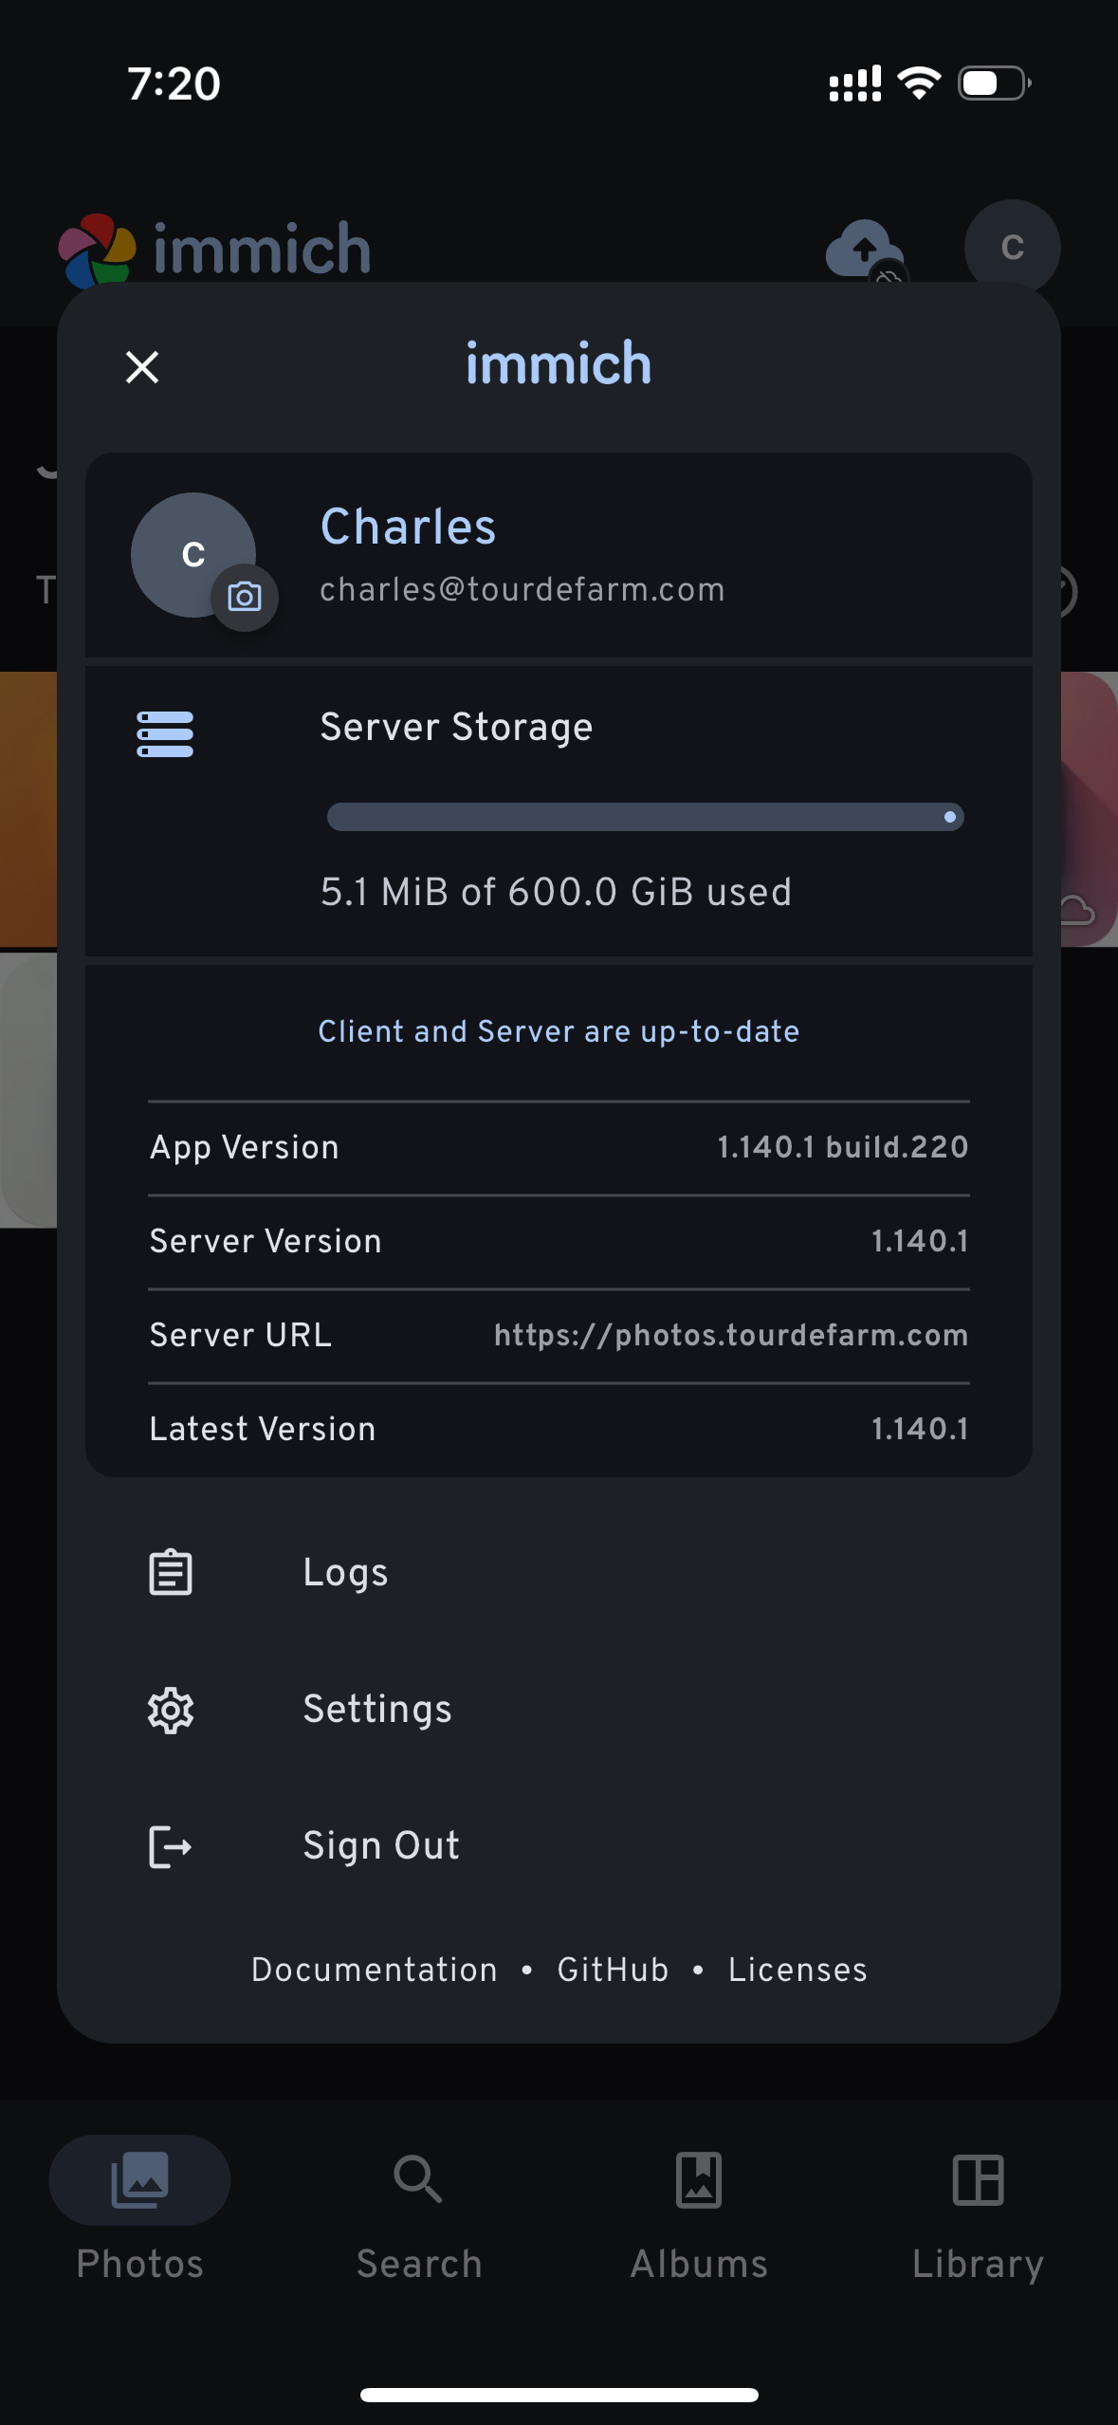Open the GitHub link
Screen dimensions: 1118x2425
click(x=613, y=1970)
